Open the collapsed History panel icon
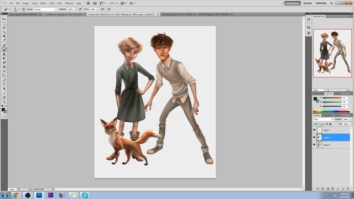 (309, 20)
